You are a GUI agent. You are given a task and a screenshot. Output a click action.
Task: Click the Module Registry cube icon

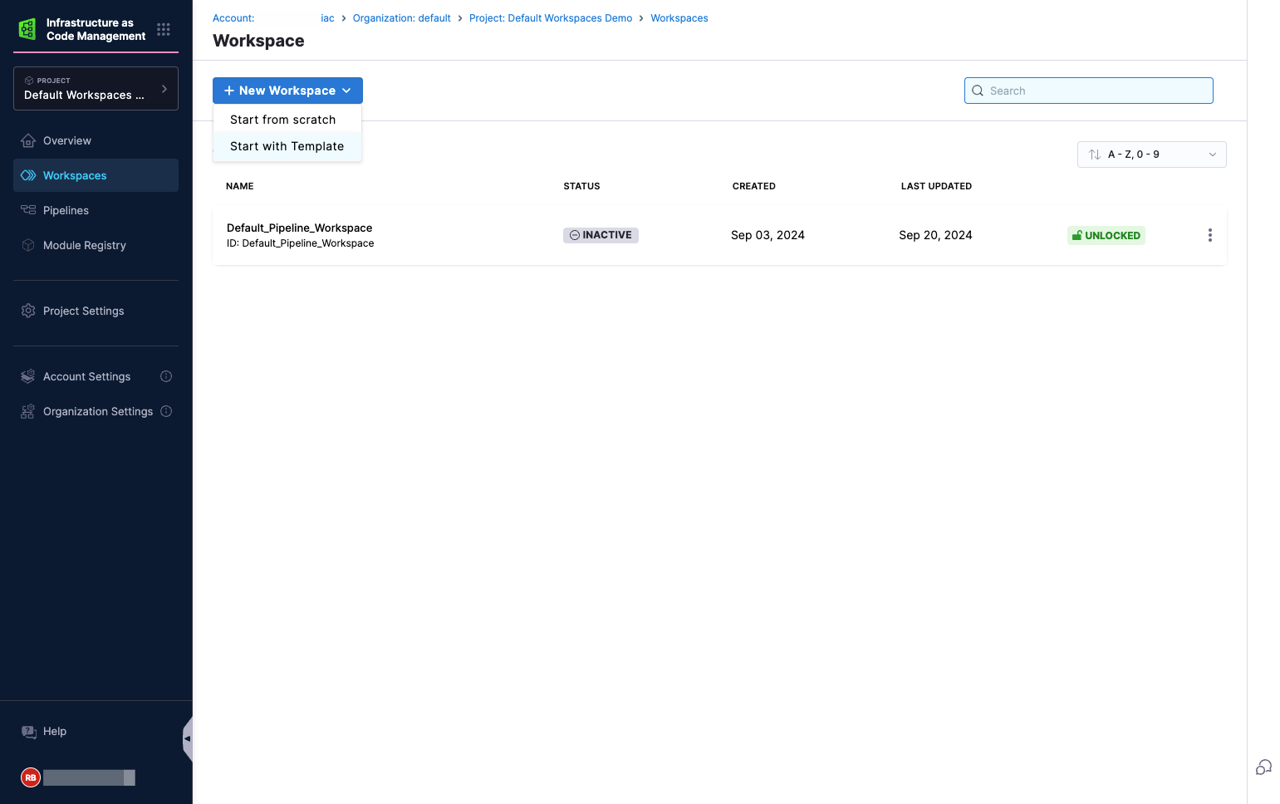[28, 245]
